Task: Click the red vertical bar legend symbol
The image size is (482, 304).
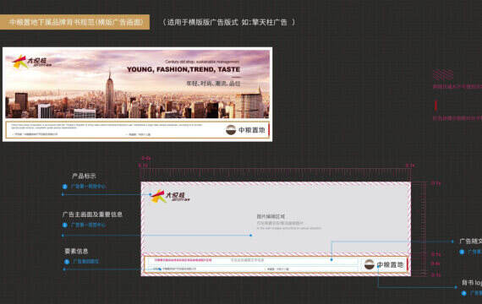Action: click(435, 106)
